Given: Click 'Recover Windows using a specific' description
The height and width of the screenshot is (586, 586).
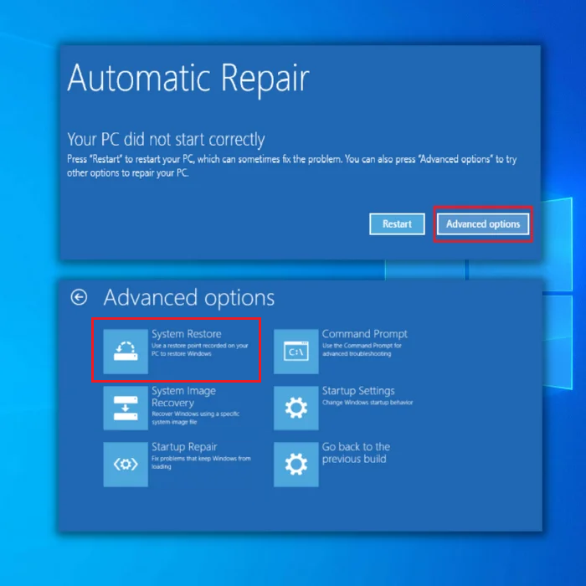Looking at the screenshot, I should coord(195,418).
